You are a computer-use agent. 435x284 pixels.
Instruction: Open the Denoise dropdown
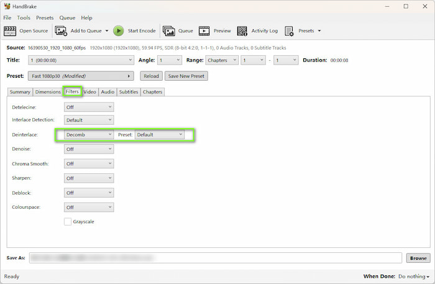[89, 149]
